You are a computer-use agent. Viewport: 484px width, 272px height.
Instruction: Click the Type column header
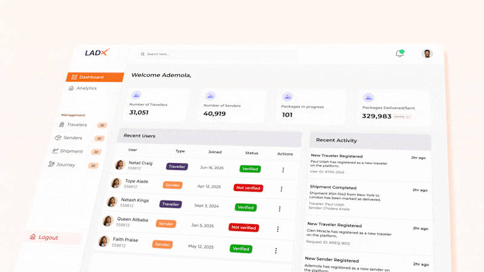click(x=180, y=151)
